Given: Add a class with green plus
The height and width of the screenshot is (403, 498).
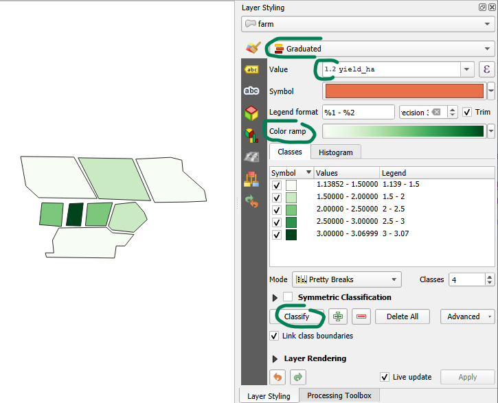Looking at the screenshot, I should 338,316.
